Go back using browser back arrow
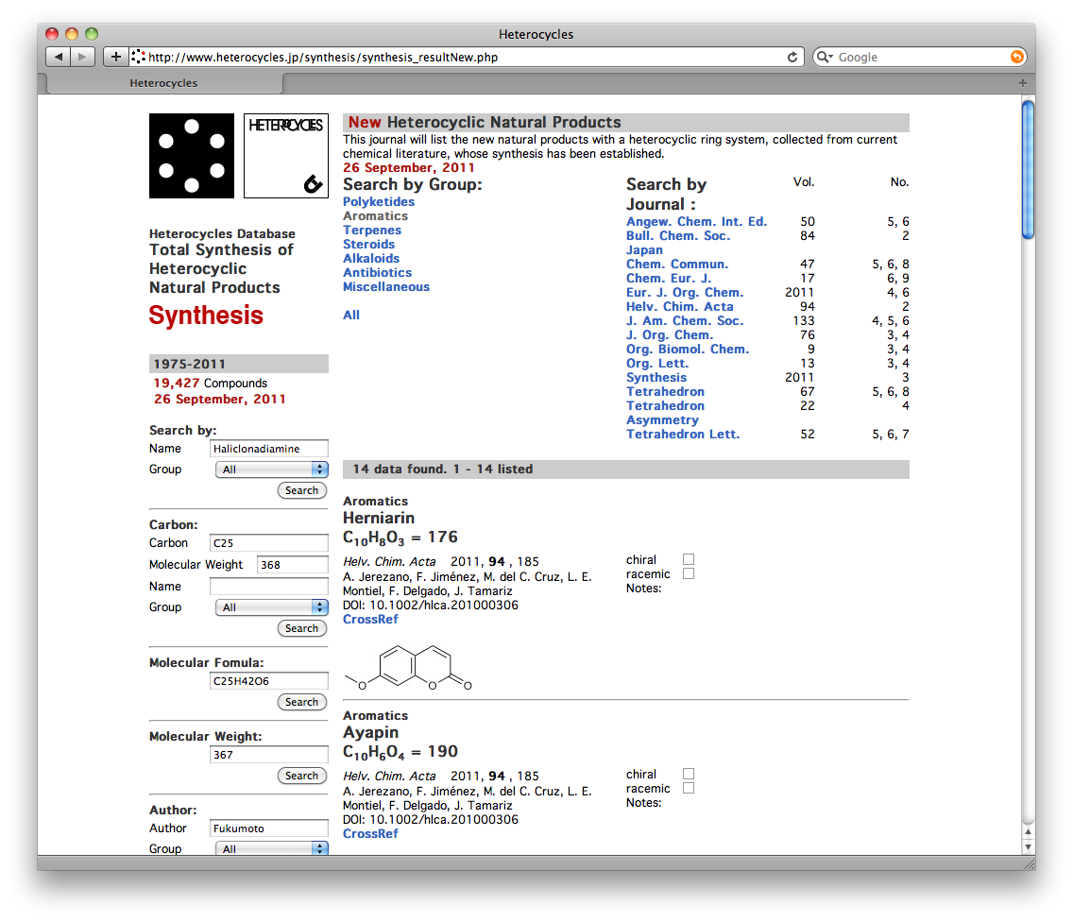This screenshot has height=922, width=1073. coord(59,57)
